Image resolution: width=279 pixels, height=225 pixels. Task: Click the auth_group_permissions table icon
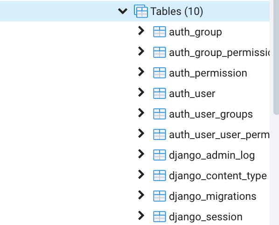(160, 52)
